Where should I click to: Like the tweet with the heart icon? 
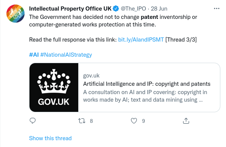134,121
